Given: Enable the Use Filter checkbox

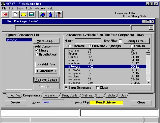Looking at the screenshot, I should (120, 41).
